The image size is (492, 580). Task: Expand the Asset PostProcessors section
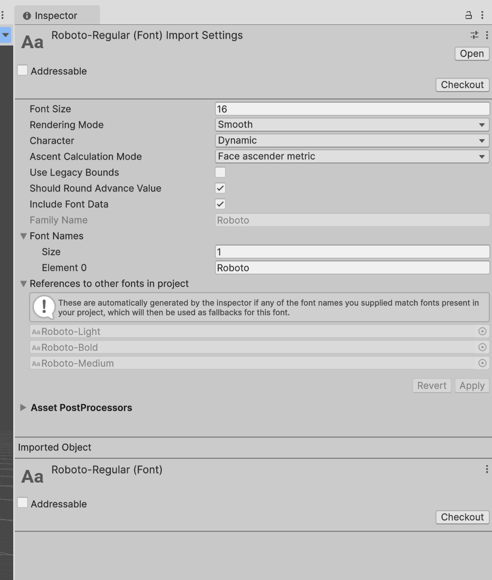pyautogui.click(x=23, y=407)
